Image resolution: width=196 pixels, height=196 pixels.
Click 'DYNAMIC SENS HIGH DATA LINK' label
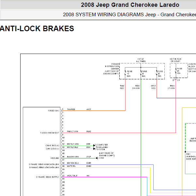tap(44, 164)
